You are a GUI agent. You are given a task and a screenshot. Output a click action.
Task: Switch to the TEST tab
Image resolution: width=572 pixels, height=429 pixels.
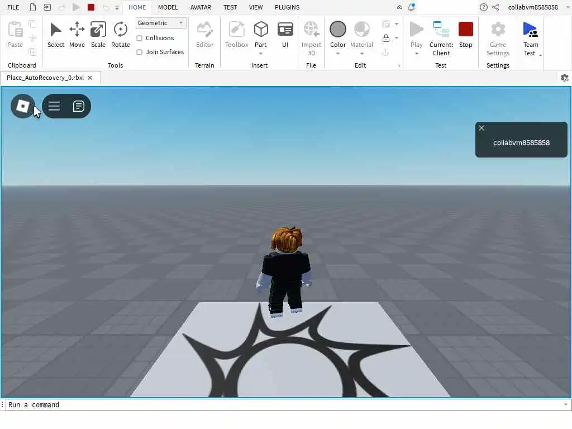[230, 7]
